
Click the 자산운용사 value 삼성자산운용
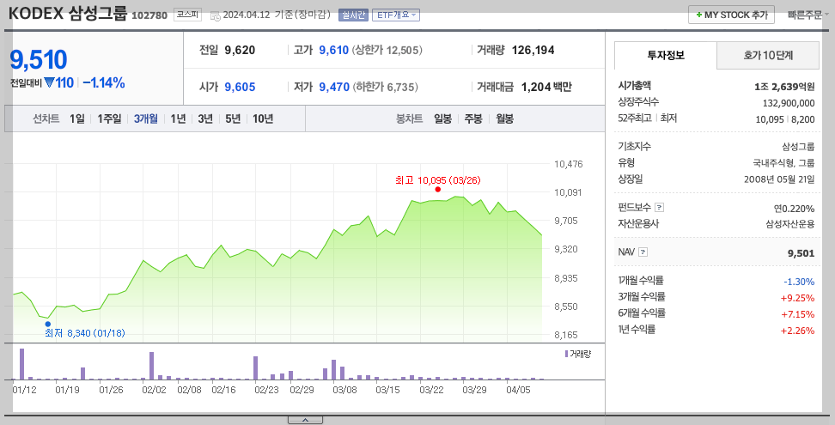[x=790, y=224]
